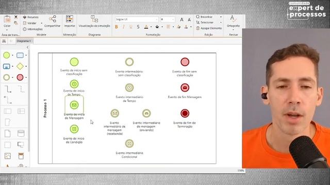Click the Selecionar button

point(205,23)
